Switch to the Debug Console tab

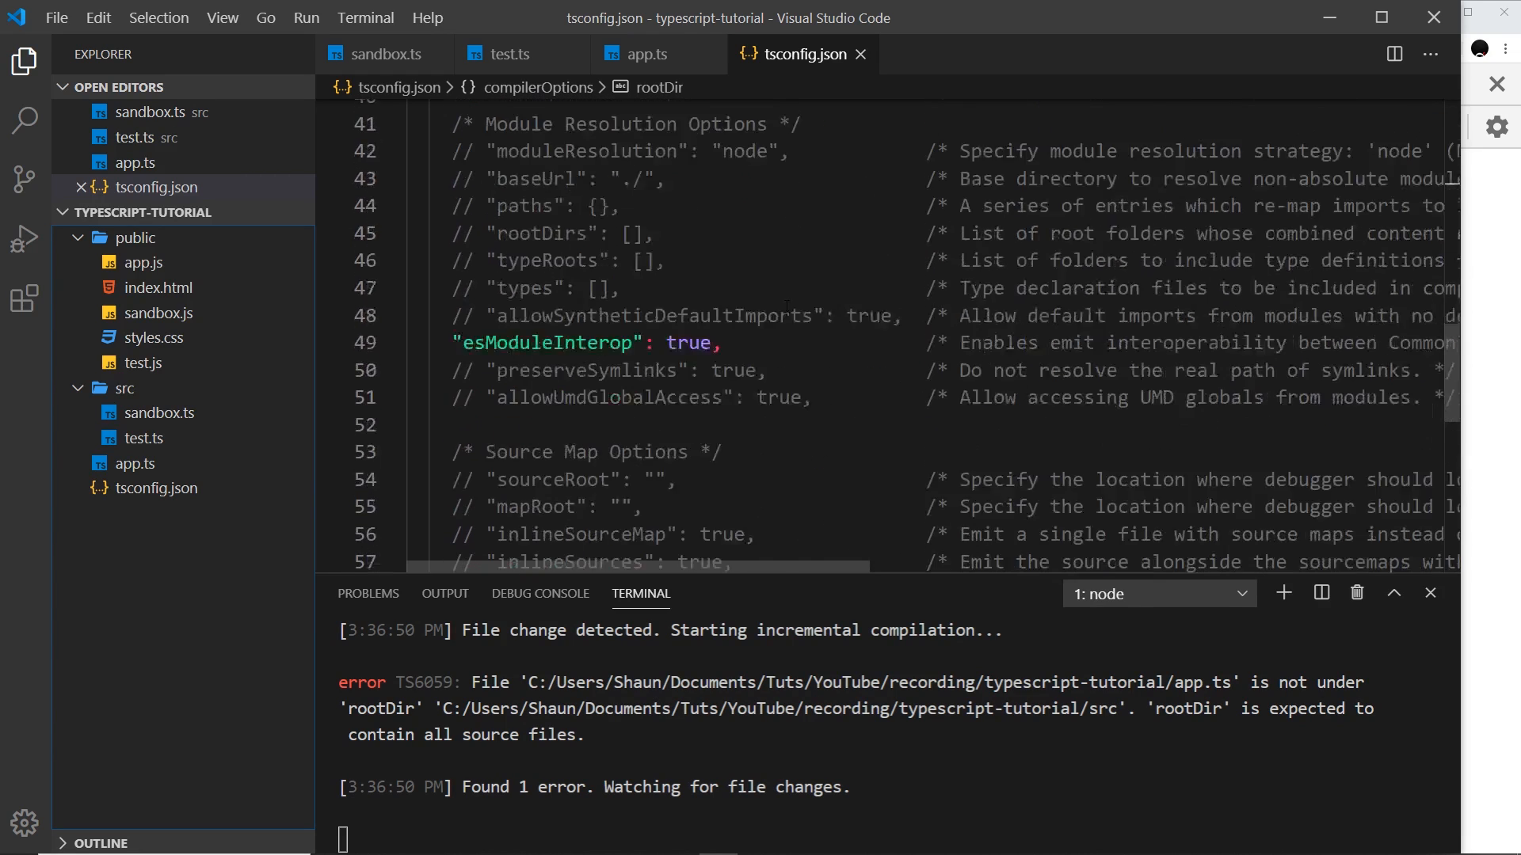pyautogui.click(x=540, y=593)
